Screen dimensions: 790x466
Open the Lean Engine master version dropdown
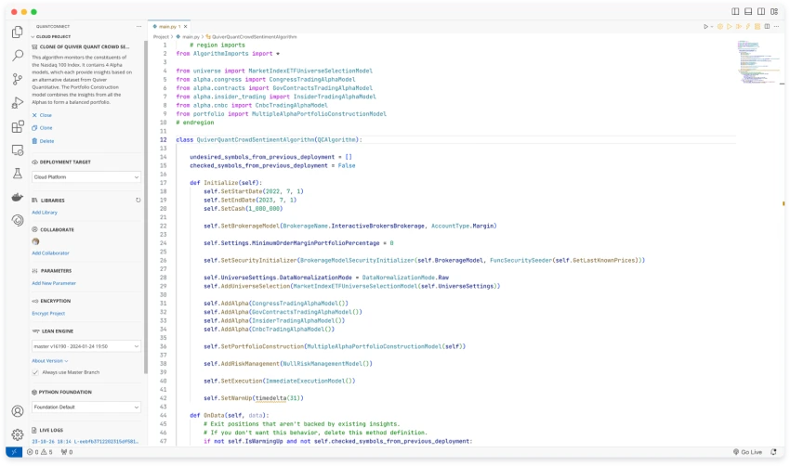pos(86,346)
